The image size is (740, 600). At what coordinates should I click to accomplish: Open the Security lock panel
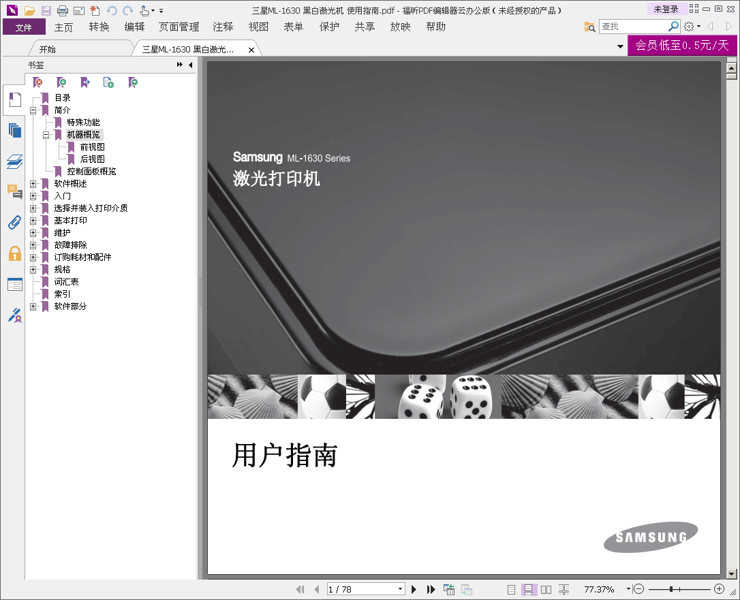pyautogui.click(x=14, y=253)
